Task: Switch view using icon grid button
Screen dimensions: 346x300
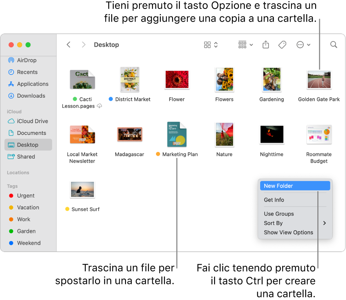Action: (211, 45)
